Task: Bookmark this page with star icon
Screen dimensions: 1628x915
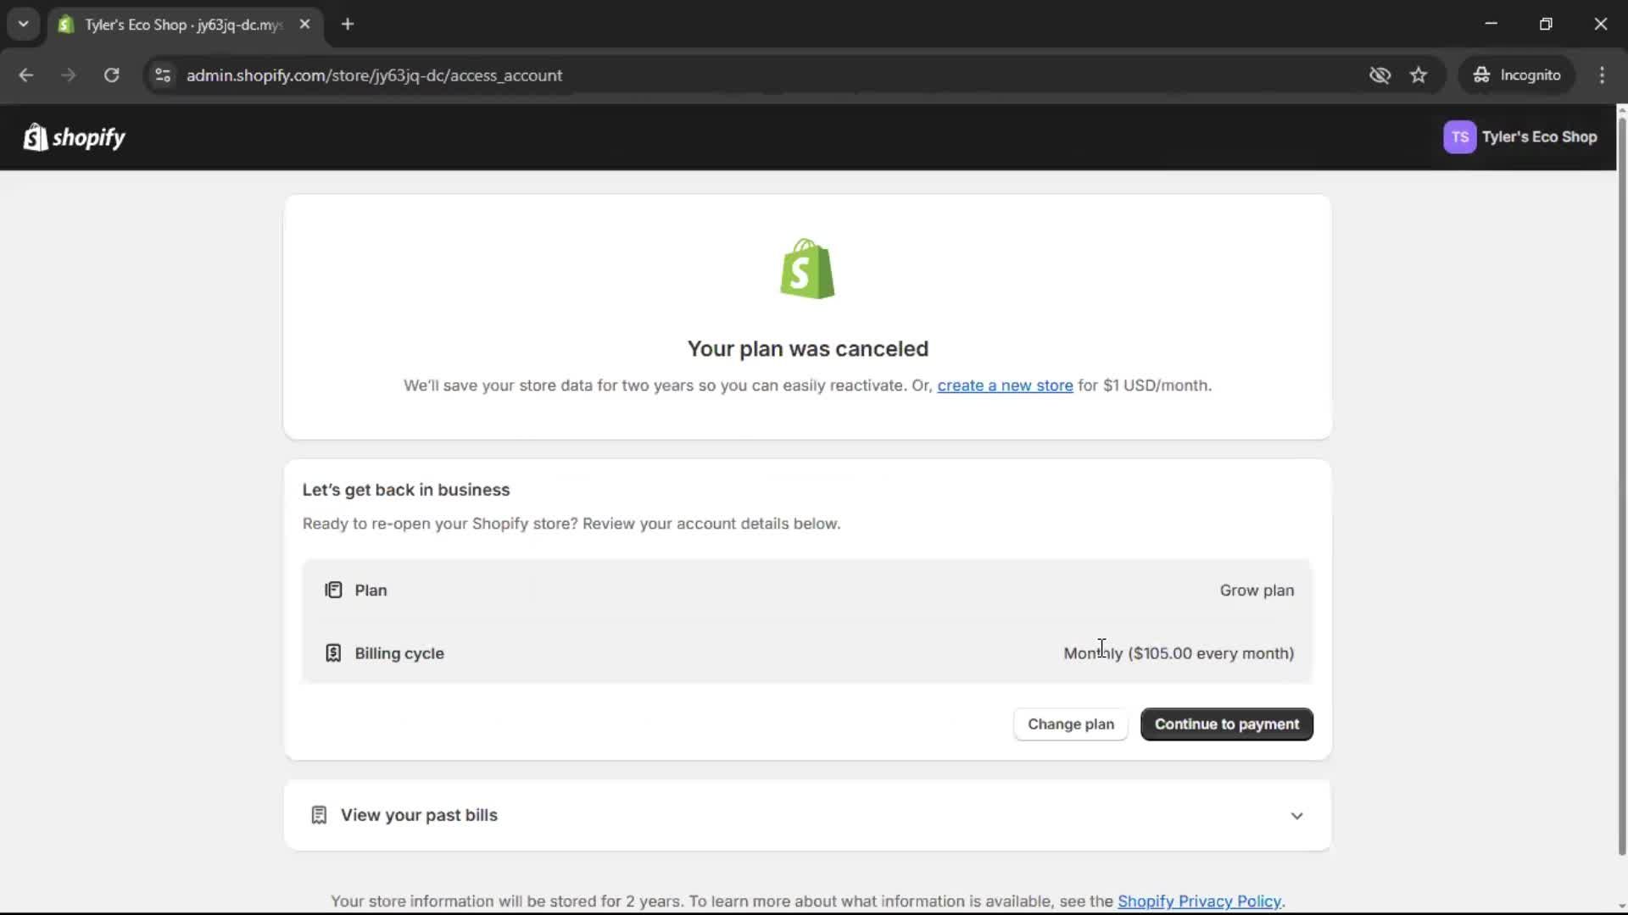Action: [x=1419, y=75]
